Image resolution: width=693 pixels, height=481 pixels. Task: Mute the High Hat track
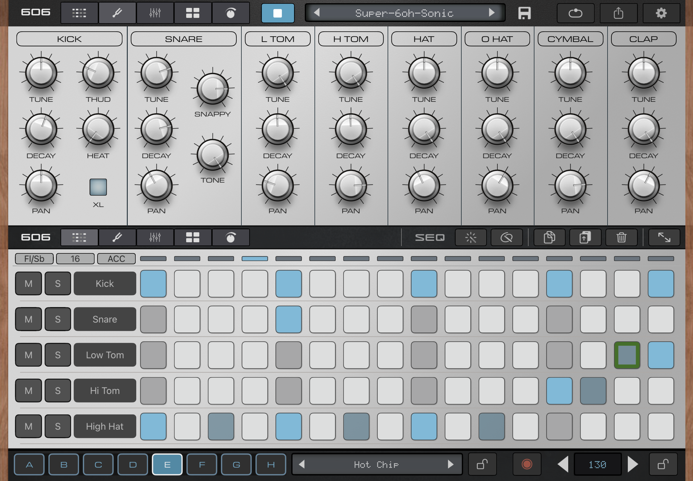click(x=28, y=426)
